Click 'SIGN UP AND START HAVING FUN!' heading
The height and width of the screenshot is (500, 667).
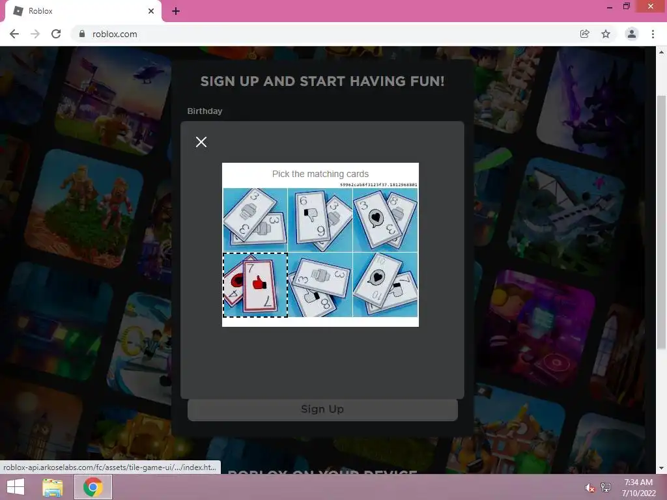click(322, 81)
